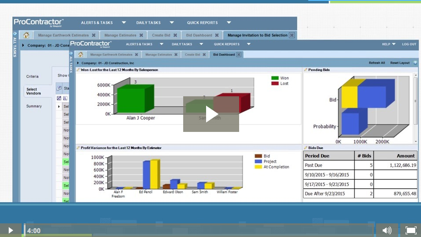Edit Won-Lost chart via pencil icon
The height and width of the screenshot is (237, 421).
[x=78, y=70]
